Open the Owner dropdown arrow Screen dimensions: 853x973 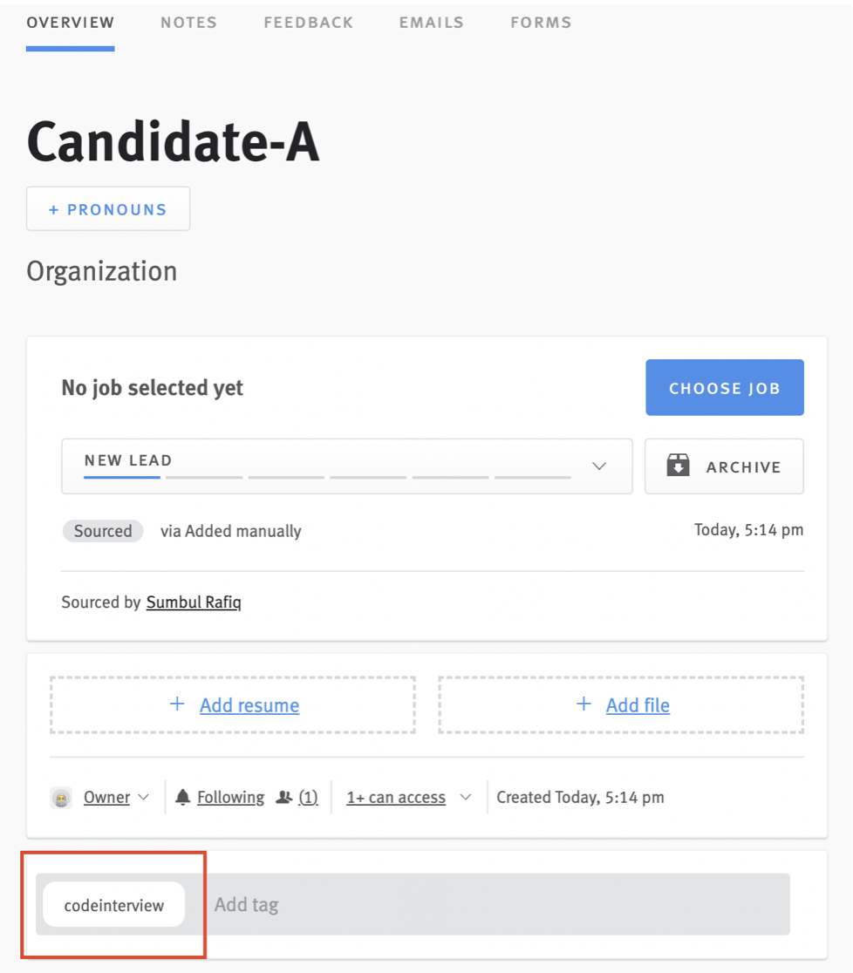point(143,797)
